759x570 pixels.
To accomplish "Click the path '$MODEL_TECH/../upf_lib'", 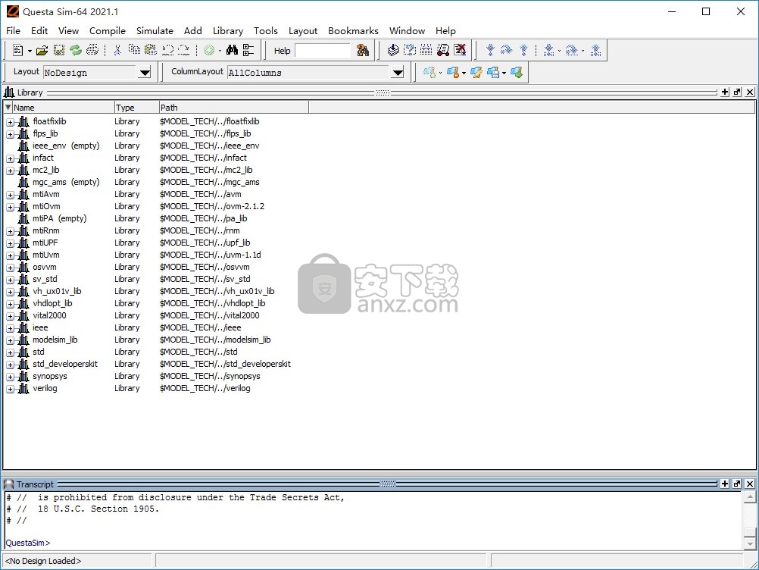I will tap(205, 243).
